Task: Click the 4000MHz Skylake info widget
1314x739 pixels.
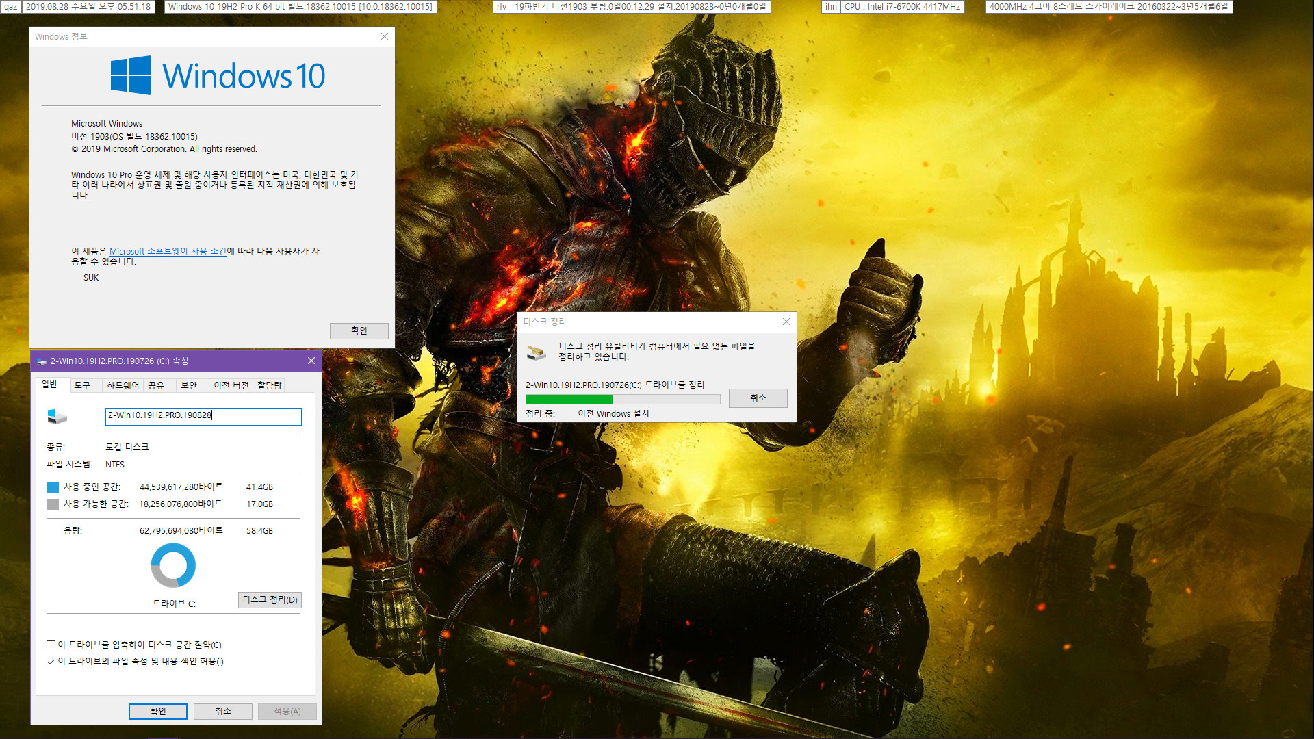Action: 1109,7
